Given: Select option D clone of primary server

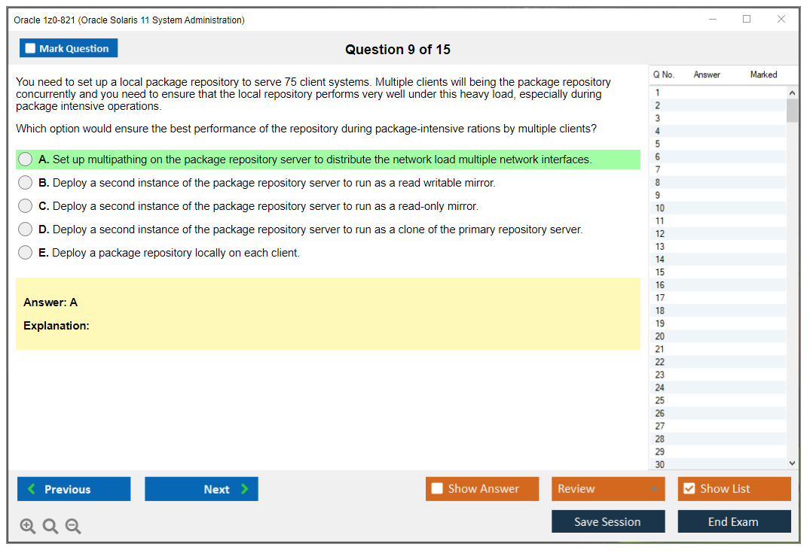Looking at the screenshot, I should [26, 229].
